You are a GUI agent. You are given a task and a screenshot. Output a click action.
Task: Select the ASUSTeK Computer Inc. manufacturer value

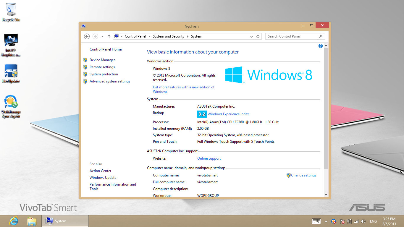pos(216,106)
